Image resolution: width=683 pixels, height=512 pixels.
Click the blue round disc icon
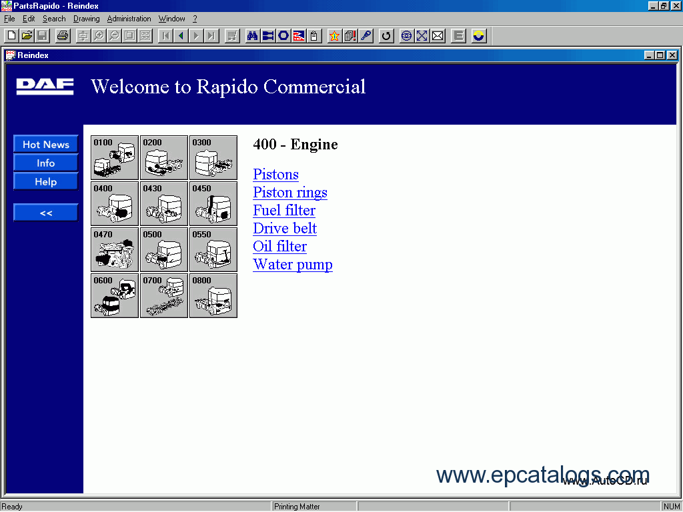pos(406,36)
